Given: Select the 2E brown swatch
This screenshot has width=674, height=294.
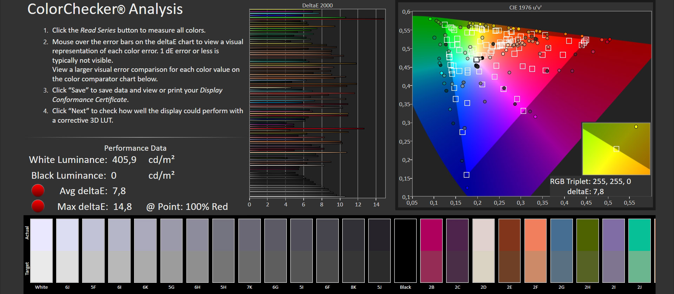Looking at the screenshot, I should (509, 251).
